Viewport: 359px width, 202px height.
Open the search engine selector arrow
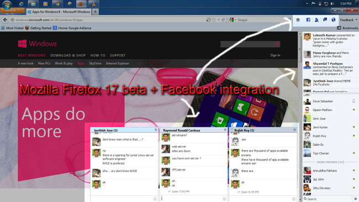click(235, 20)
